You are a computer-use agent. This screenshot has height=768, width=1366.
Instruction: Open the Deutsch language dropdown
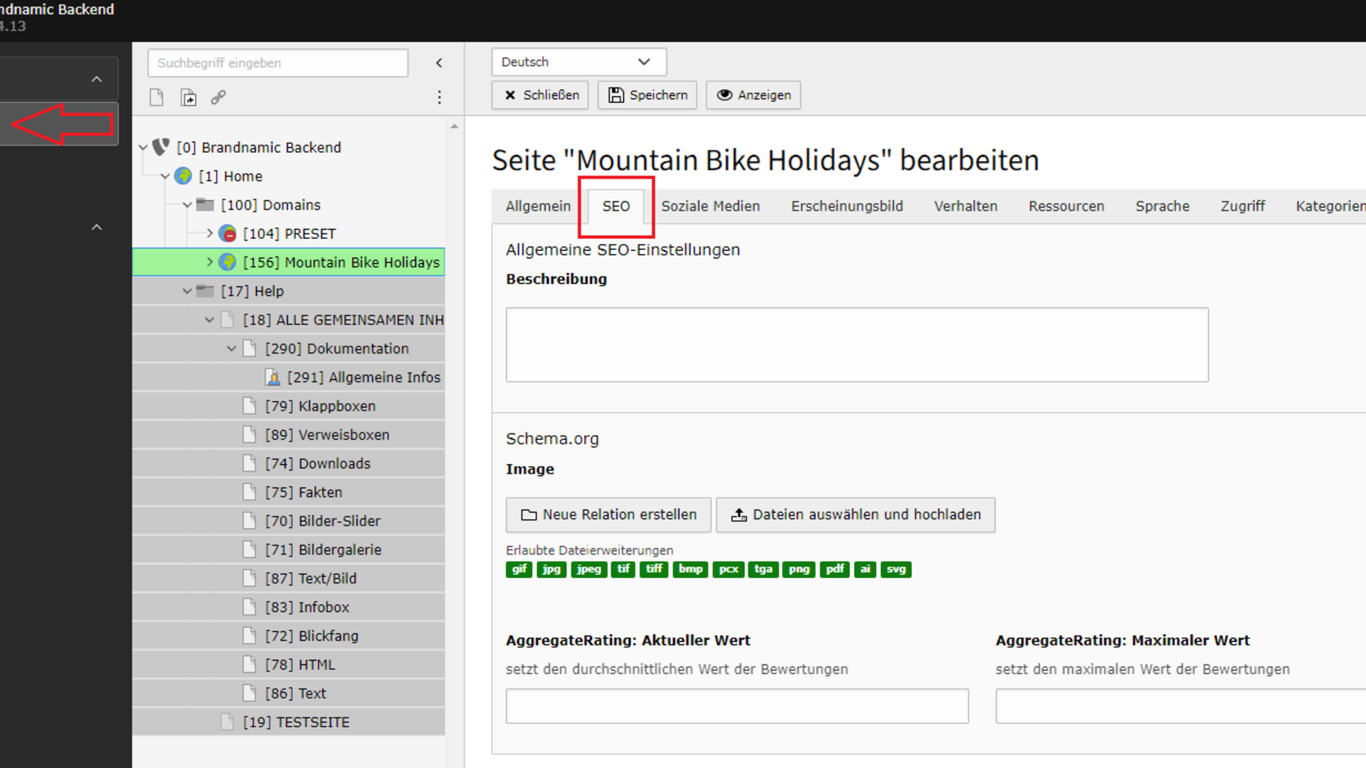tap(578, 62)
